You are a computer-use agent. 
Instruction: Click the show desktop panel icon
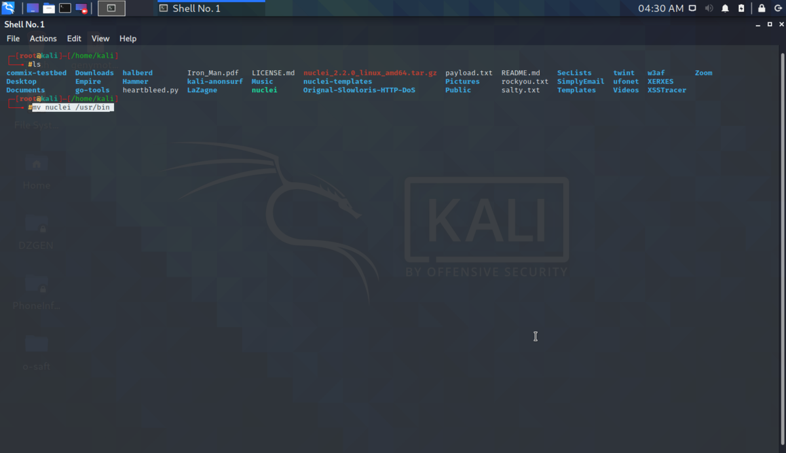point(32,9)
